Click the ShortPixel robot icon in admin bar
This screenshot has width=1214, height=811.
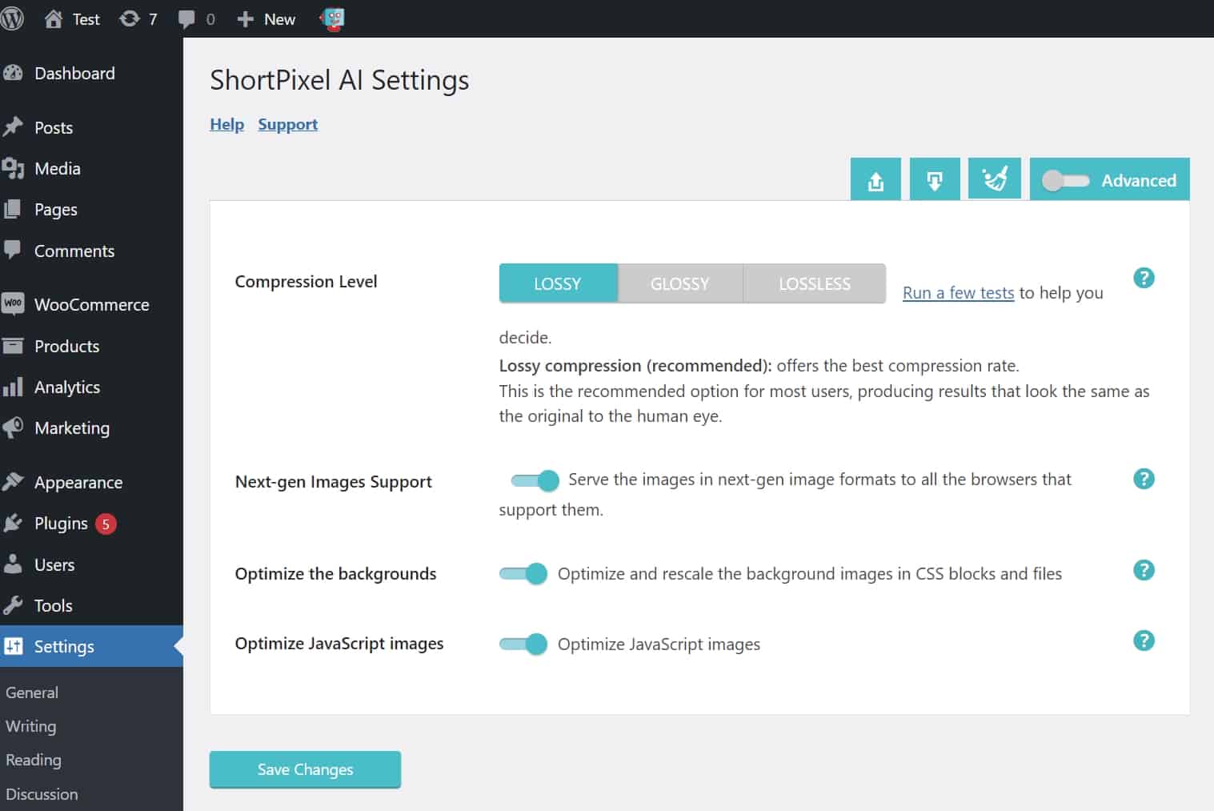click(332, 19)
